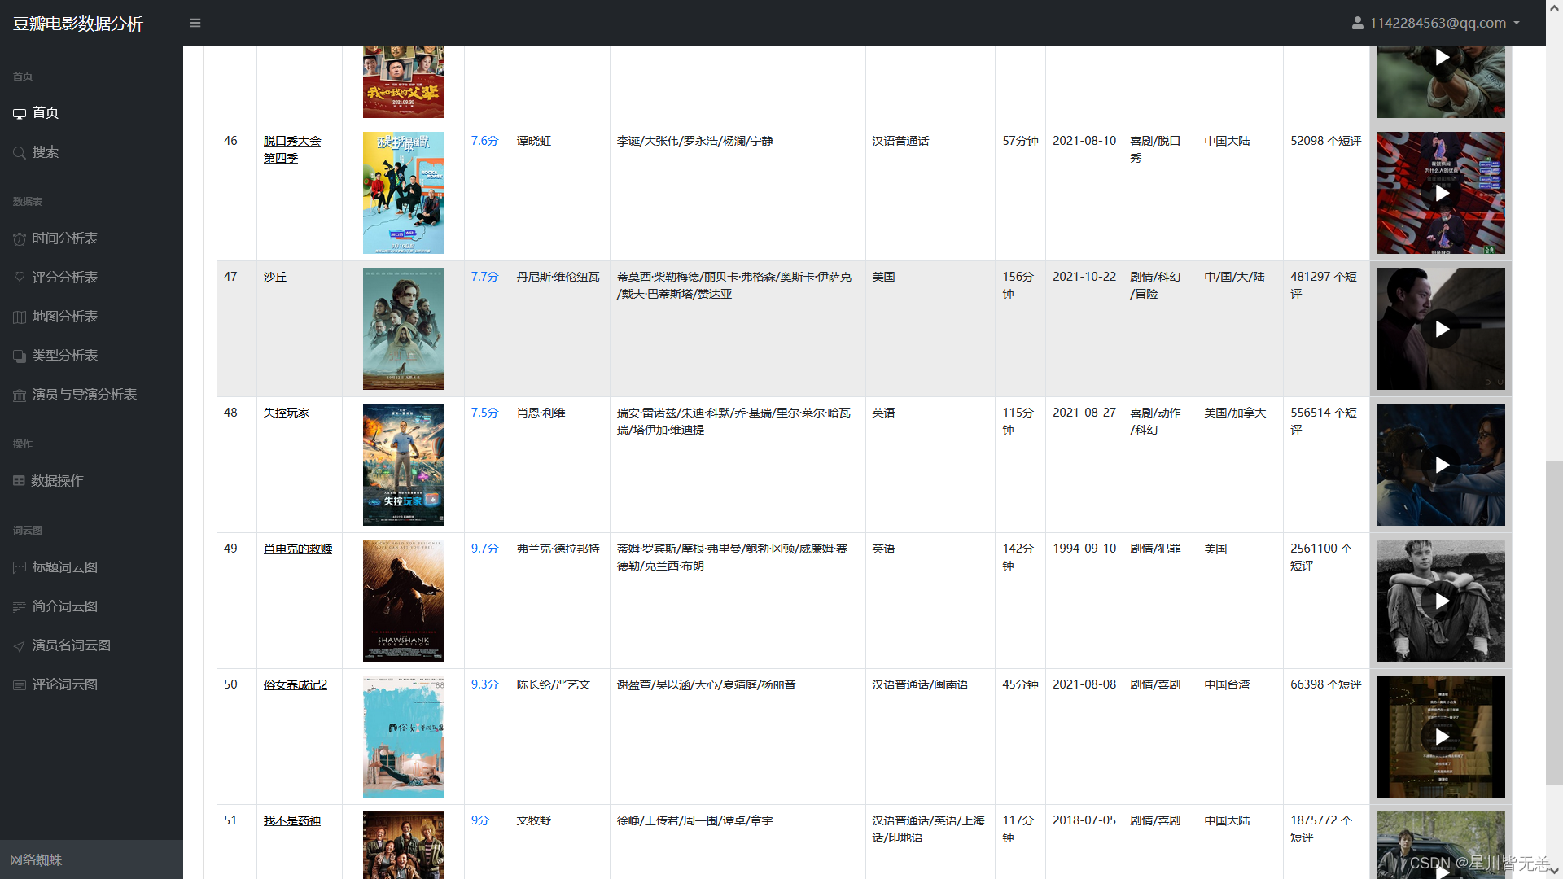The height and width of the screenshot is (879, 1563).
Task: Click the 9.3分 rating for 俗女养成记2
Action: [x=484, y=684]
